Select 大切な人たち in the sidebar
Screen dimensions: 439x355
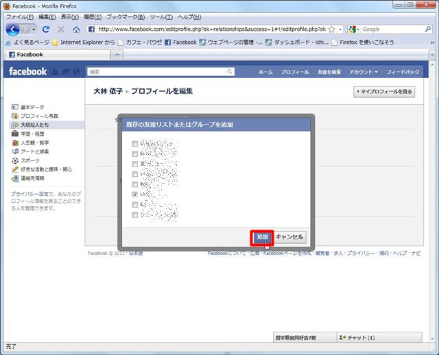[47, 125]
